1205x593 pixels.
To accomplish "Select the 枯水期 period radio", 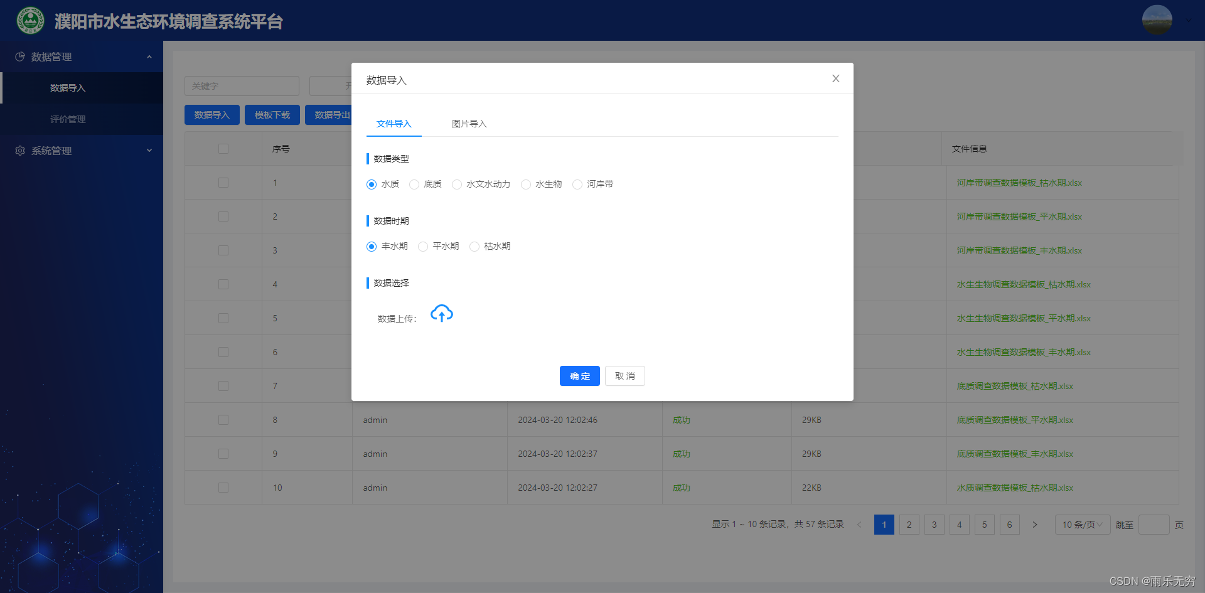I will tap(474, 247).
